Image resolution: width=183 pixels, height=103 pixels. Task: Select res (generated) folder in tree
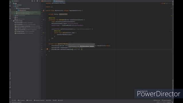pos(19,19)
